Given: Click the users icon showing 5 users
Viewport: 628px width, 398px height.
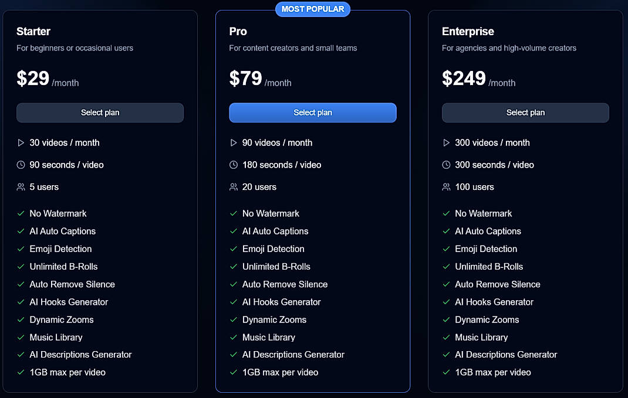Looking at the screenshot, I should coord(19,187).
